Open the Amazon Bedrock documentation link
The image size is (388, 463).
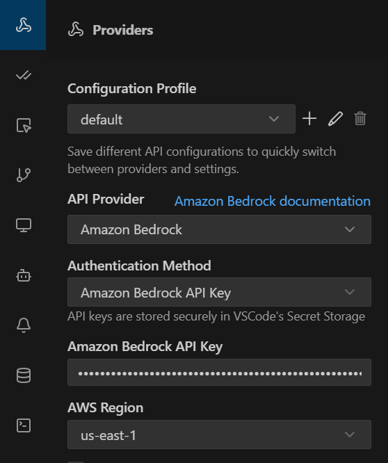point(273,201)
